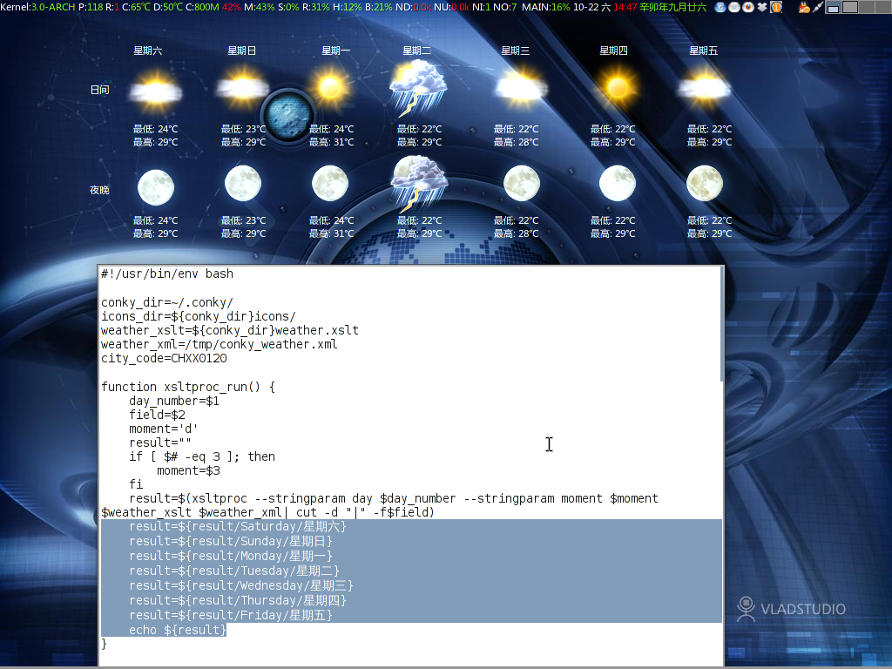Click the 星期二 day heading
The width and height of the screenshot is (892, 669).
click(417, 51)
